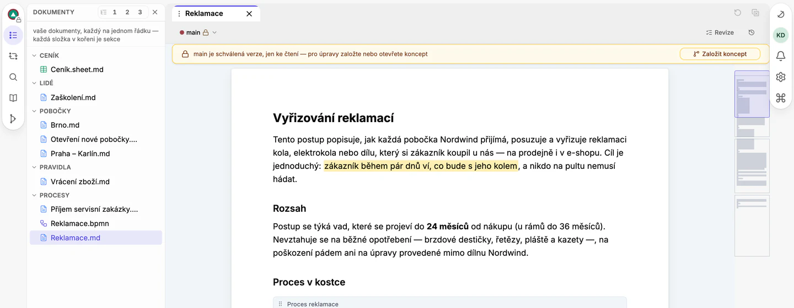Open Vrácení zboží.md document
The image size is (794, 308).
(96, 182)
